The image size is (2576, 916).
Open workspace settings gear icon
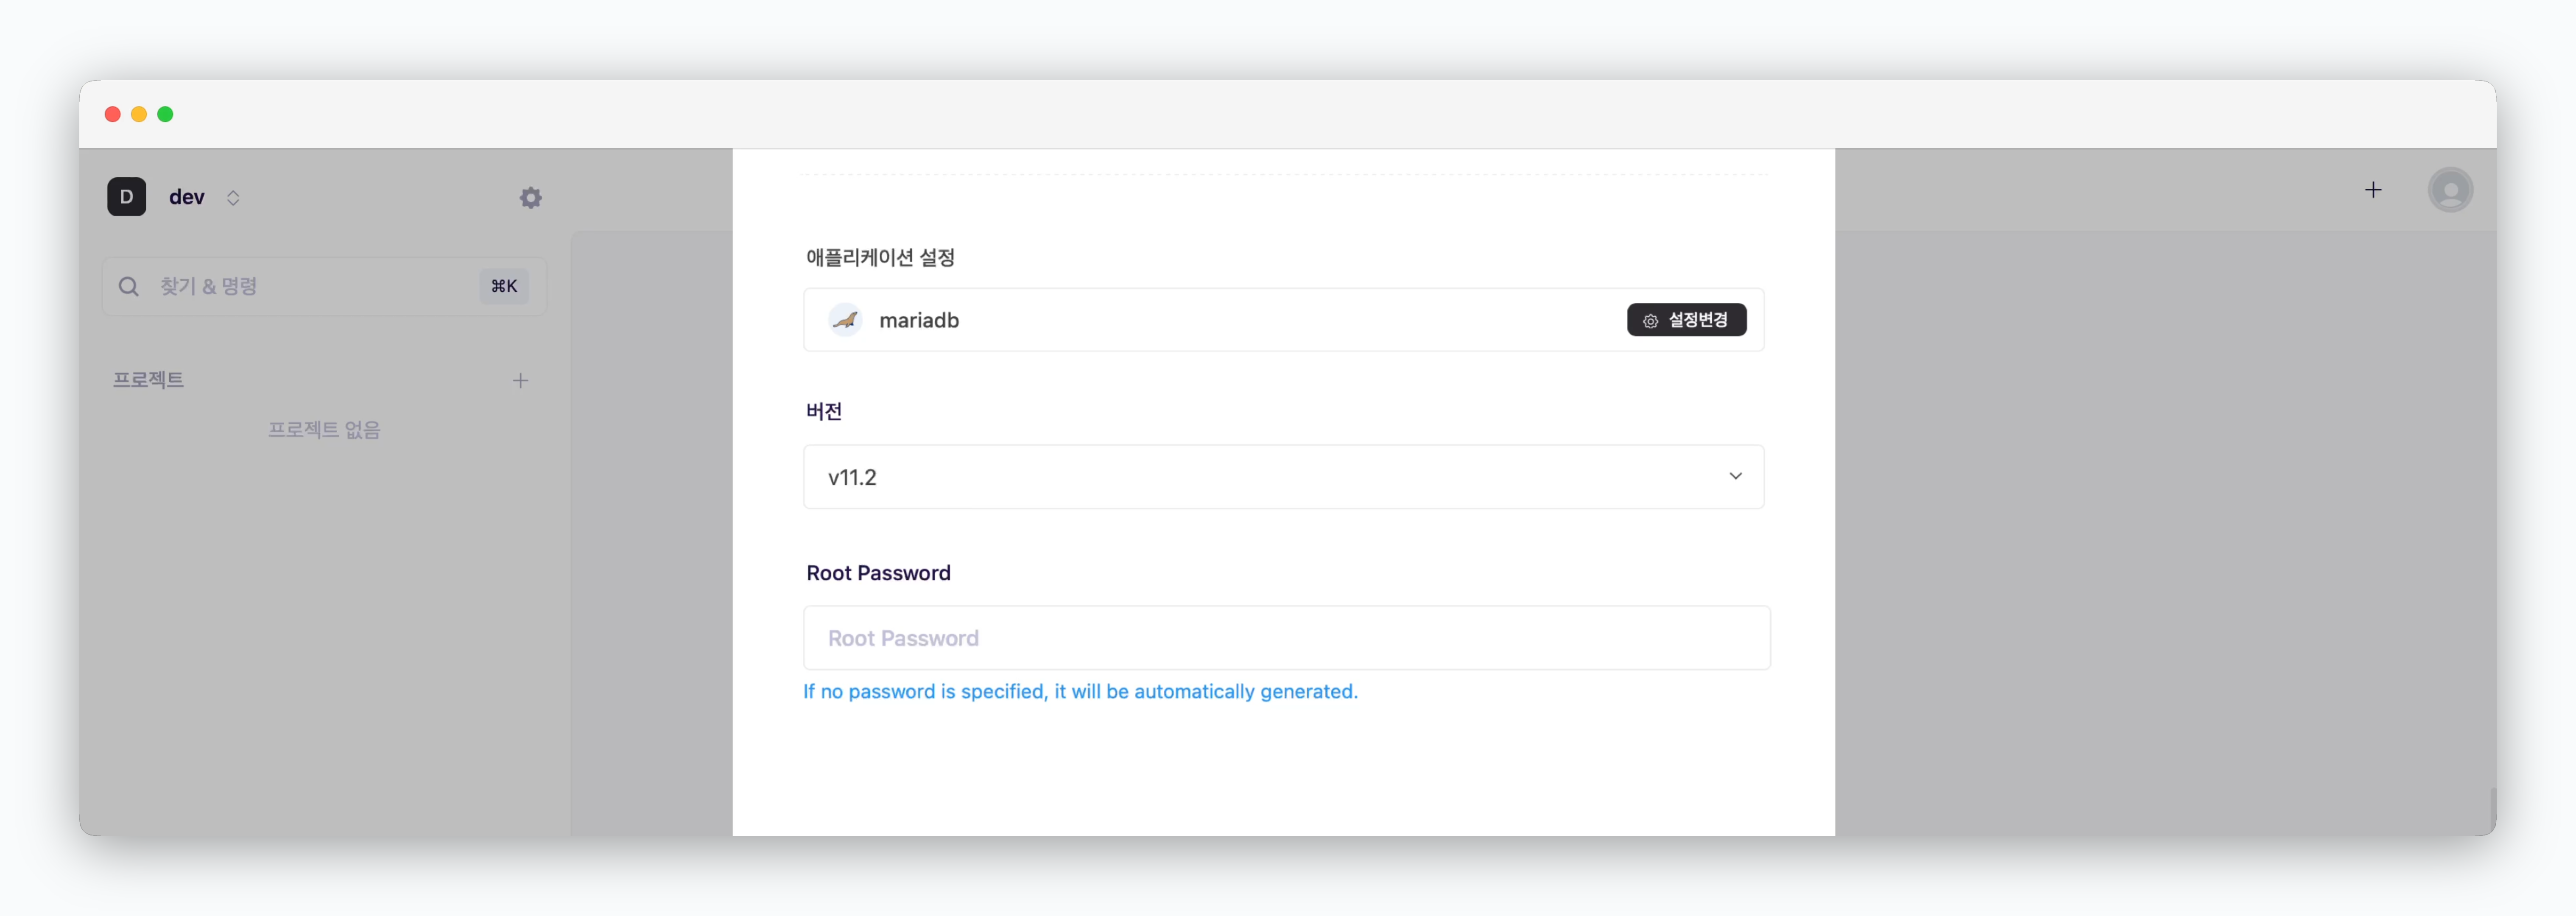pyautogui.click(x=530, y=197)
